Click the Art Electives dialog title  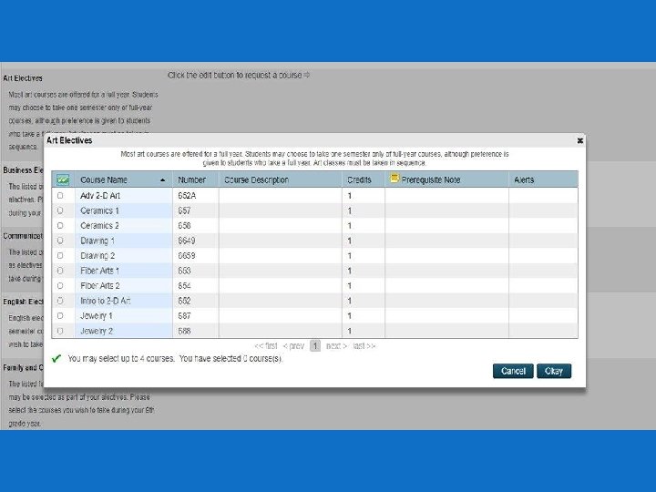[69, 140]
